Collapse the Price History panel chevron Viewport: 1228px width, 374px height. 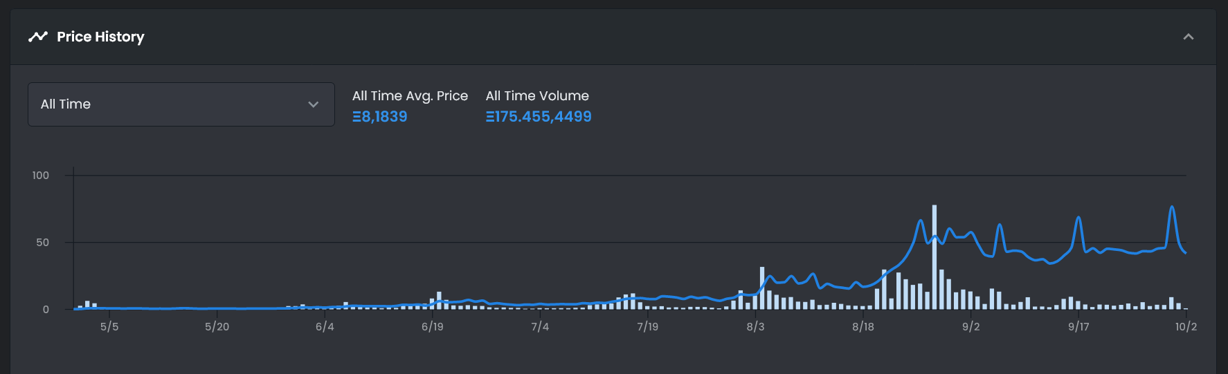point(1189,37)
